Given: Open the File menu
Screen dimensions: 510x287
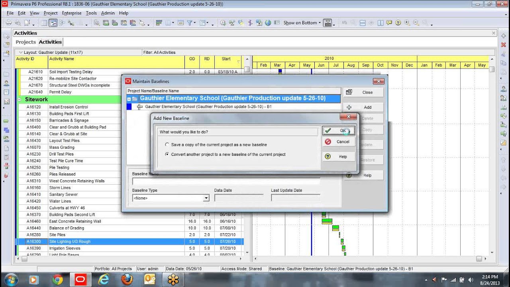Looking at the screenshot, I should click(x=10, y=13).
